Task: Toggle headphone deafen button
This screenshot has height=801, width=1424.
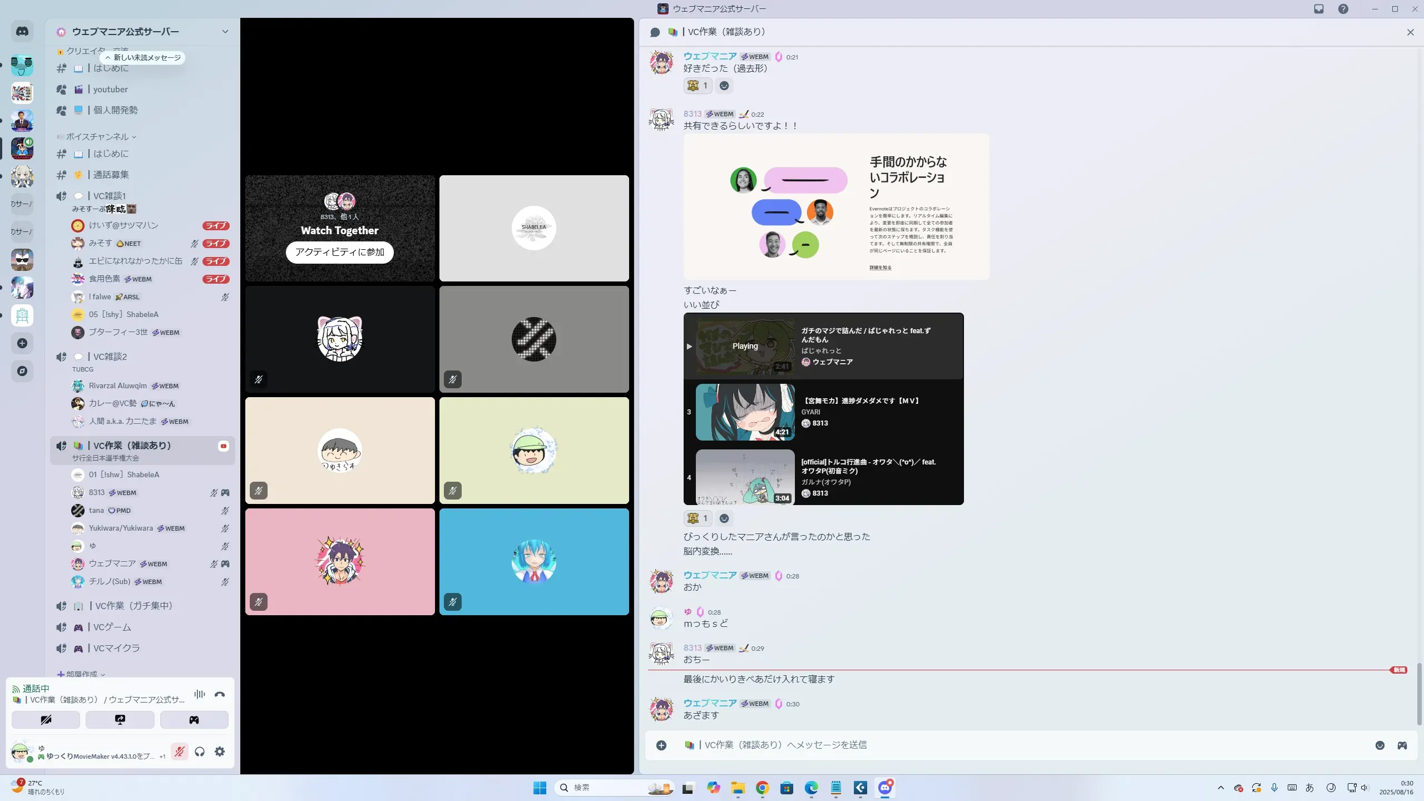Action: 200,751
